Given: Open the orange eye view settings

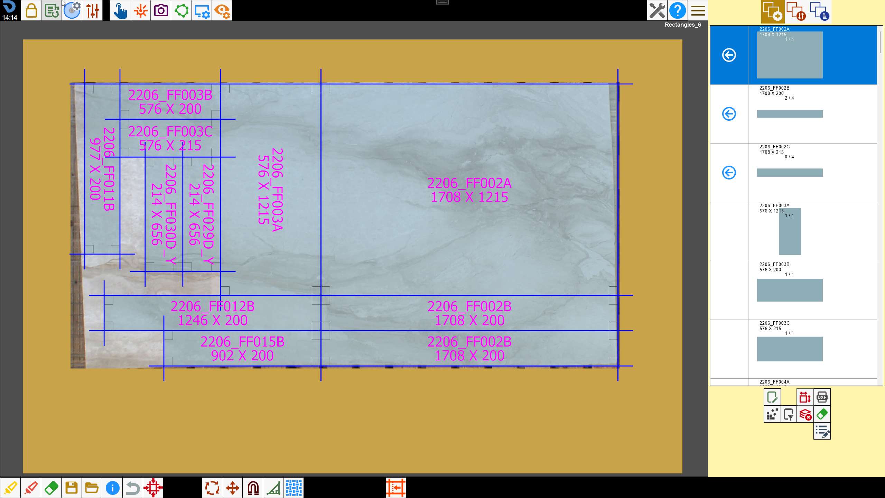Looking at the screenshot, I should pos(222,10).
